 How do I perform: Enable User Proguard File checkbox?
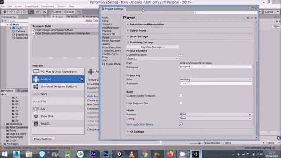[x=180, y=104]
